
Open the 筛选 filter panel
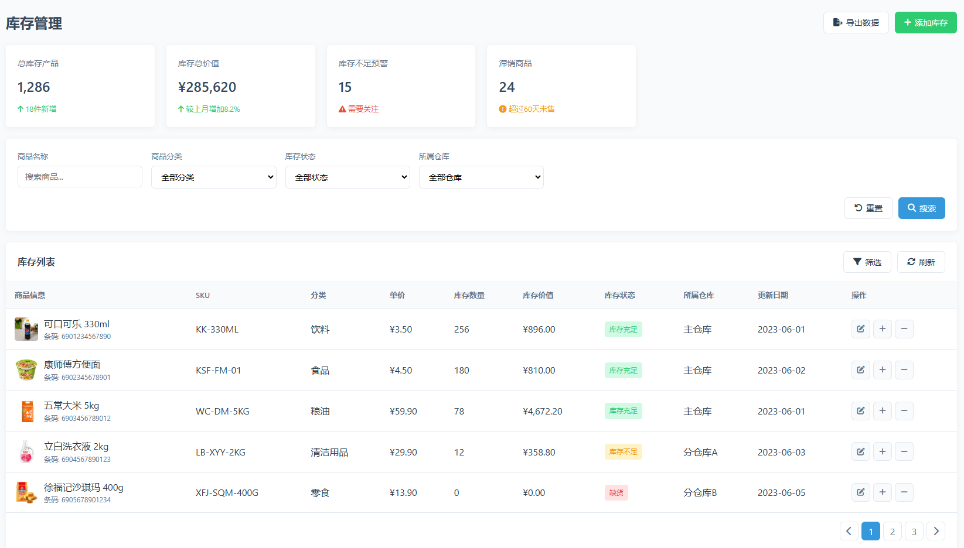point(867,262)
